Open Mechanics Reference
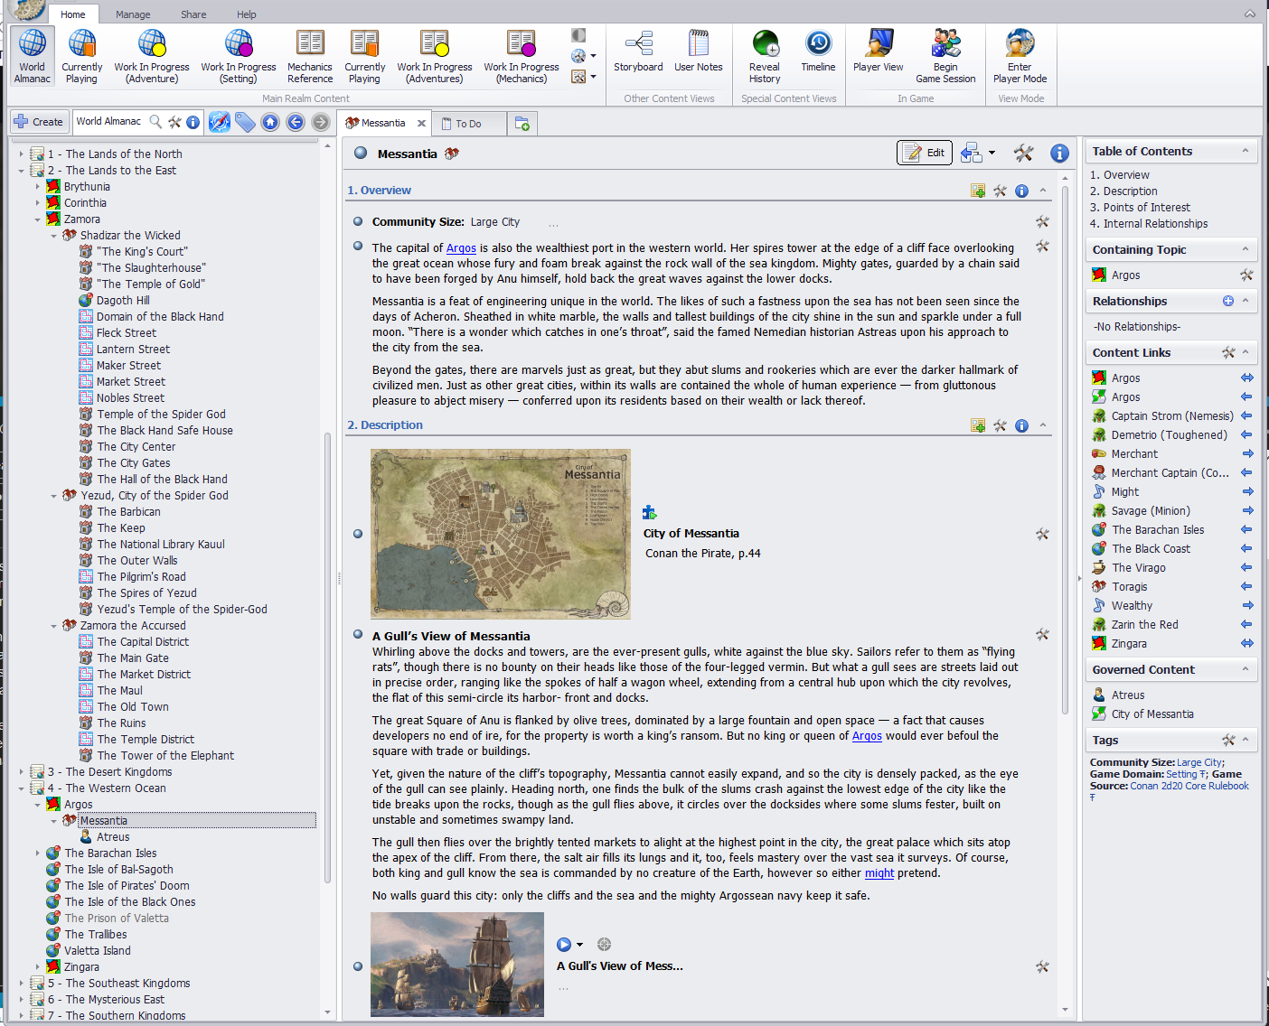1269x1026 pixels. pyautogui.click(x=310, y=56)
